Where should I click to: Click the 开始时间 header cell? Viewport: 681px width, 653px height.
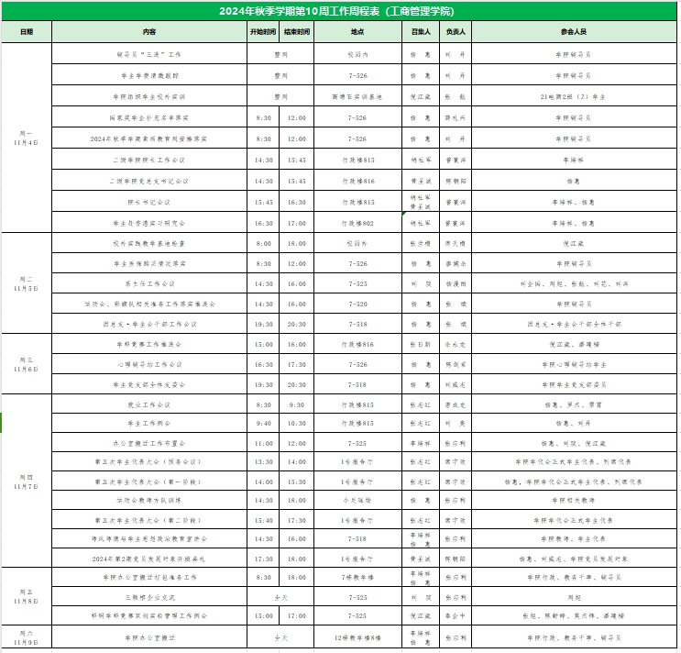pyautogui.click(x=263, y=30)
